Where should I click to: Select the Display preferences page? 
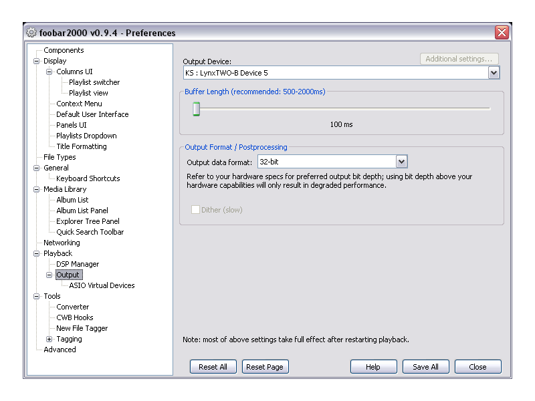(x=55, y=61)
